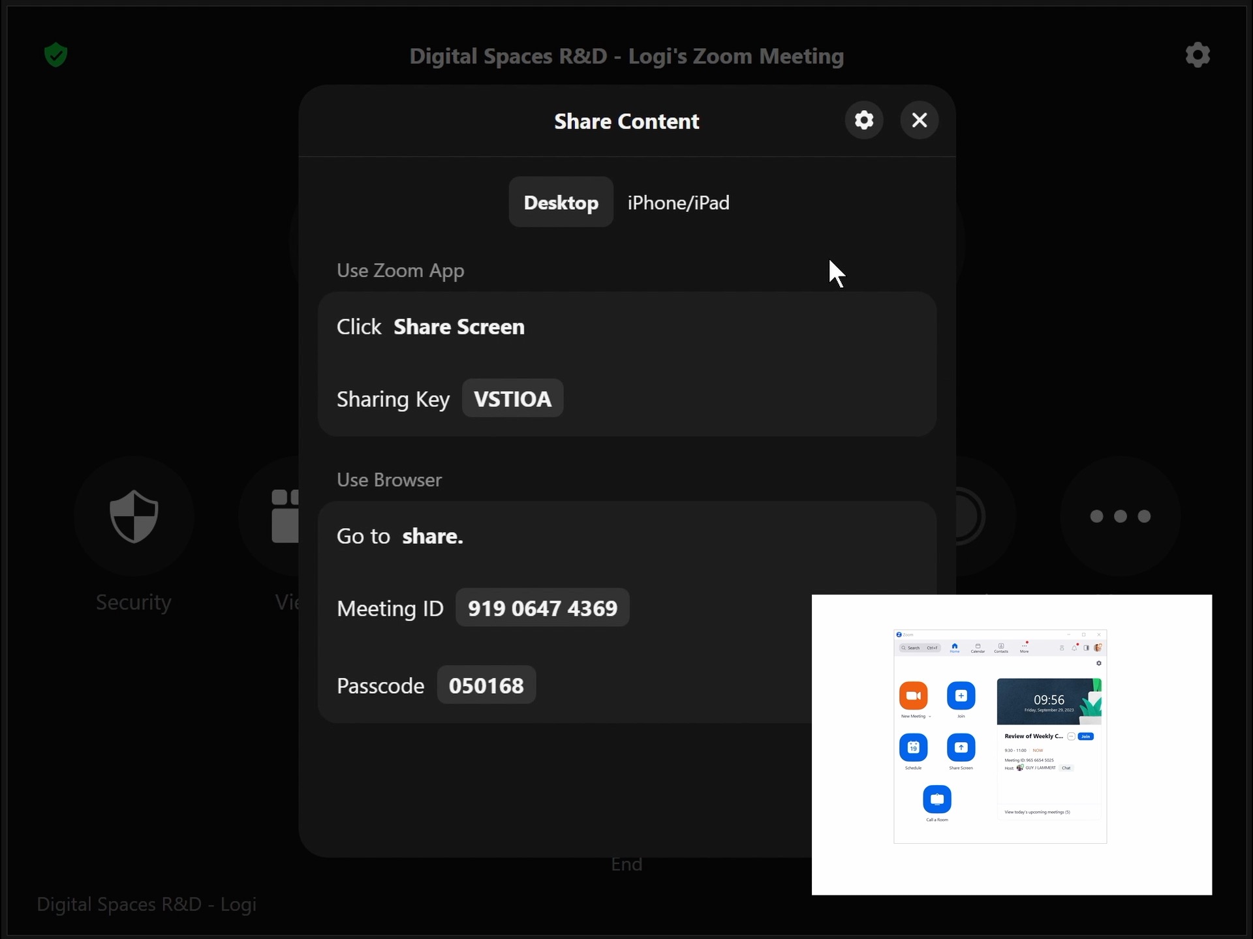This screenshot has height=939, width=1253.
Task: Open the three-dots More menu
Action: coord(1120,516)
